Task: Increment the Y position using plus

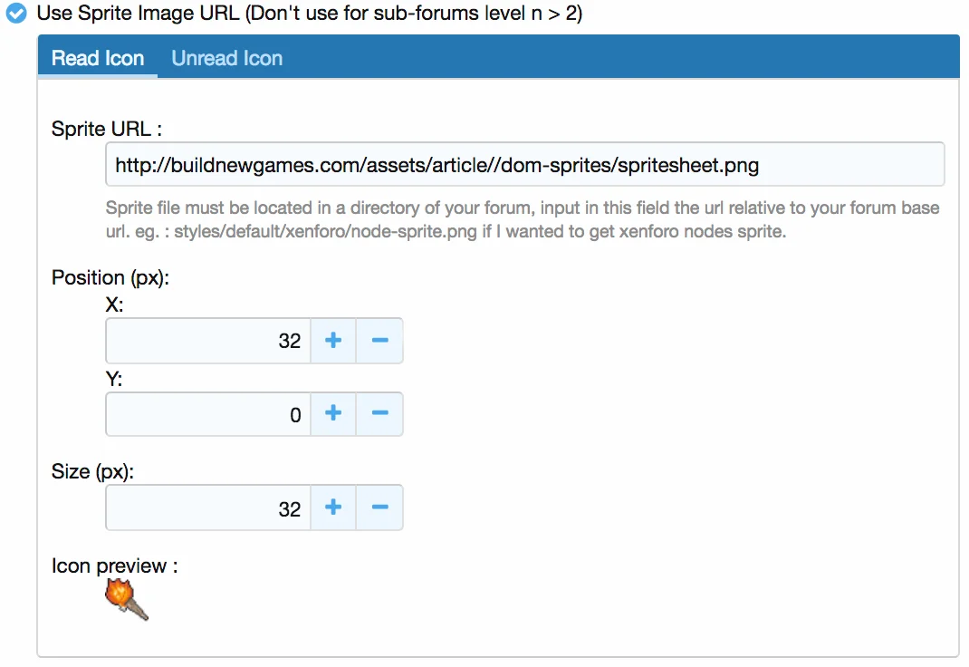Action: tap(333, 414)
